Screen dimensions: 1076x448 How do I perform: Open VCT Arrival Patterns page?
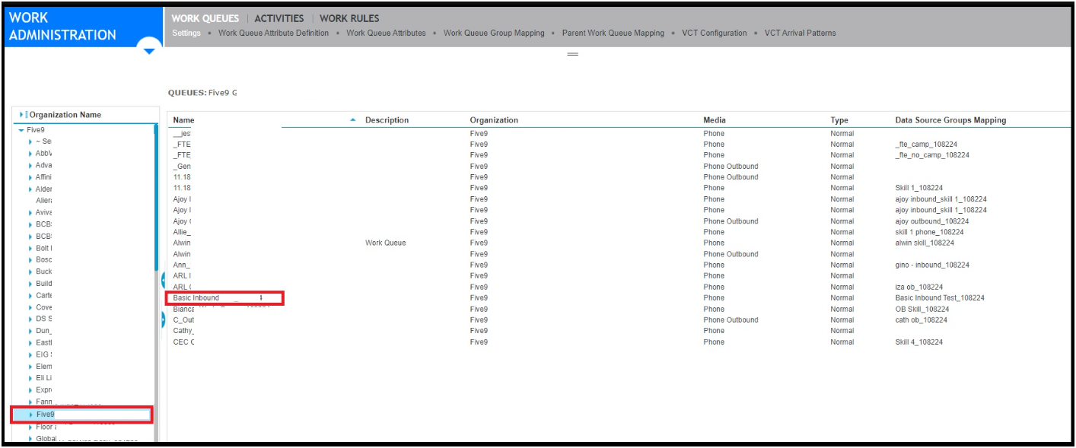pyautogui.click(x=800, y=33)
